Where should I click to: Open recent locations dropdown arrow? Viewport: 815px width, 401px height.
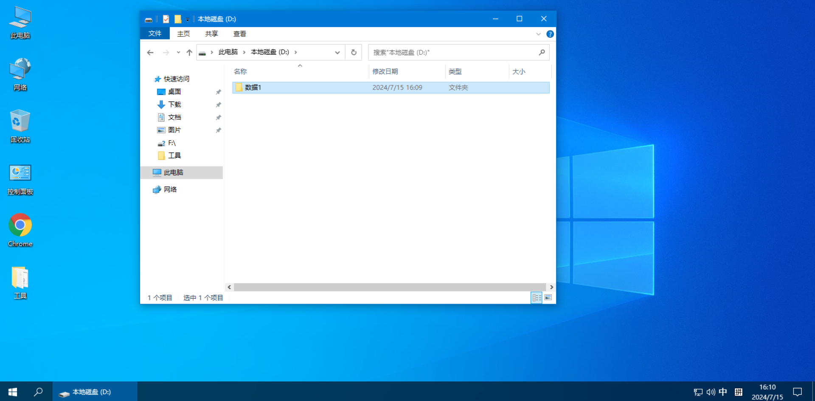pyautogui.click(x=178, y=53)
